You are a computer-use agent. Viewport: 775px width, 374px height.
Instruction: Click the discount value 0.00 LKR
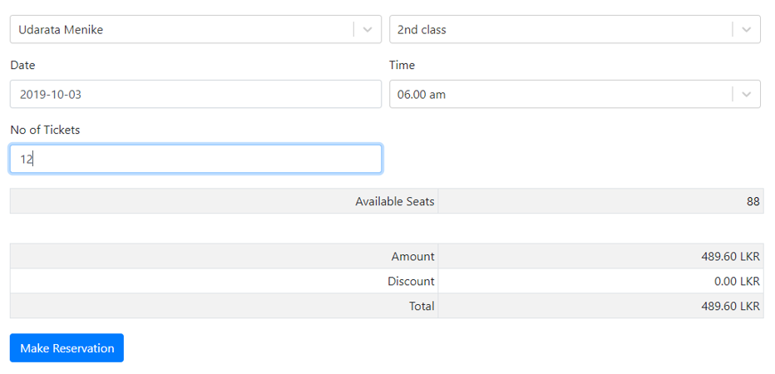[x=737, y=282]
